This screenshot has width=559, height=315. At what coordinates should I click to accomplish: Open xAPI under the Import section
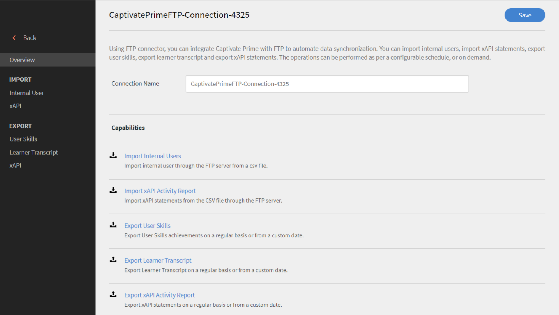[x=15, y=106]
